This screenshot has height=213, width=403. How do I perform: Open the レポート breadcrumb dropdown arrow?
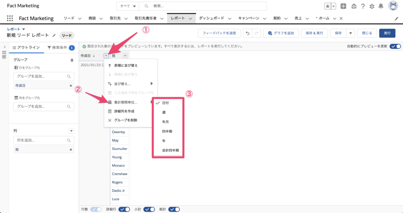24,29
